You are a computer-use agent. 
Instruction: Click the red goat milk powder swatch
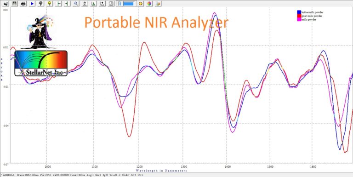(x=299, y=16)
